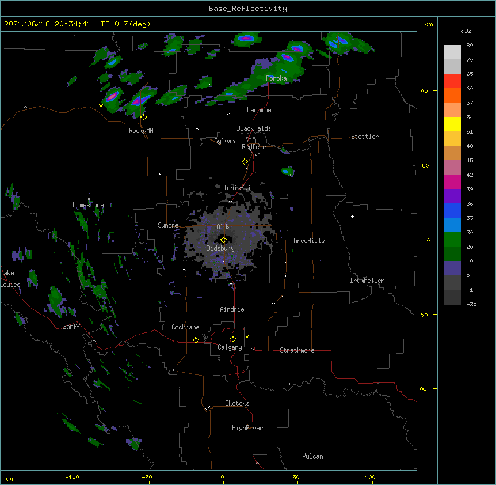
Task: Click the Airdrie city label
Action: coord(232,309)
